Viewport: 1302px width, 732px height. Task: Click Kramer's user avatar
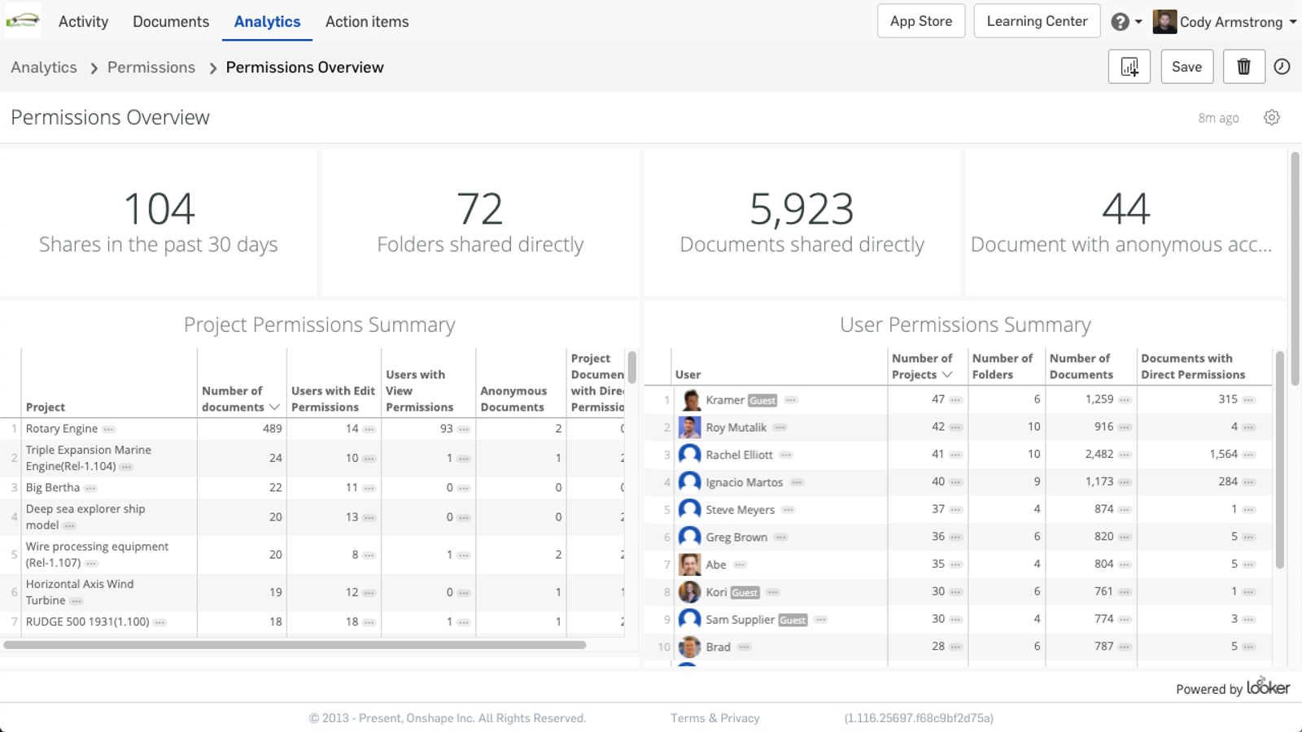(690, 400)
